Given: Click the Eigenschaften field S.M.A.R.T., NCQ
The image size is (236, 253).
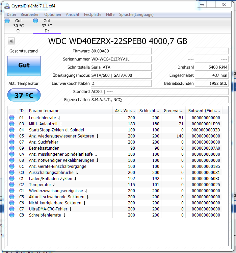Looking at the screenshot, I should click(x=160, y=100).
